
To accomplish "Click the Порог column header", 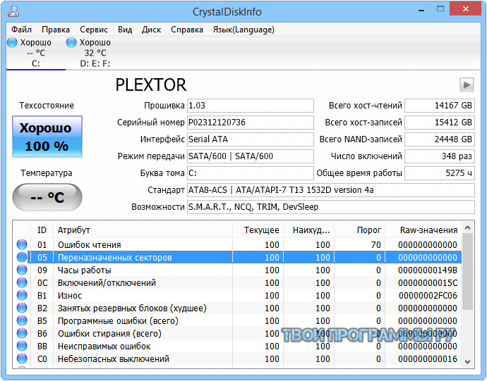I will pos(360,230).
